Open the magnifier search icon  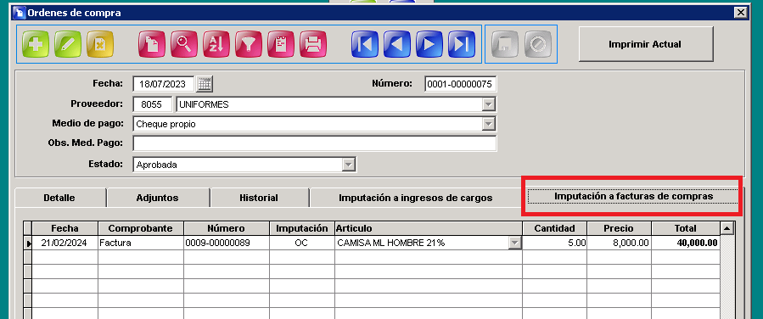point(184,44)
